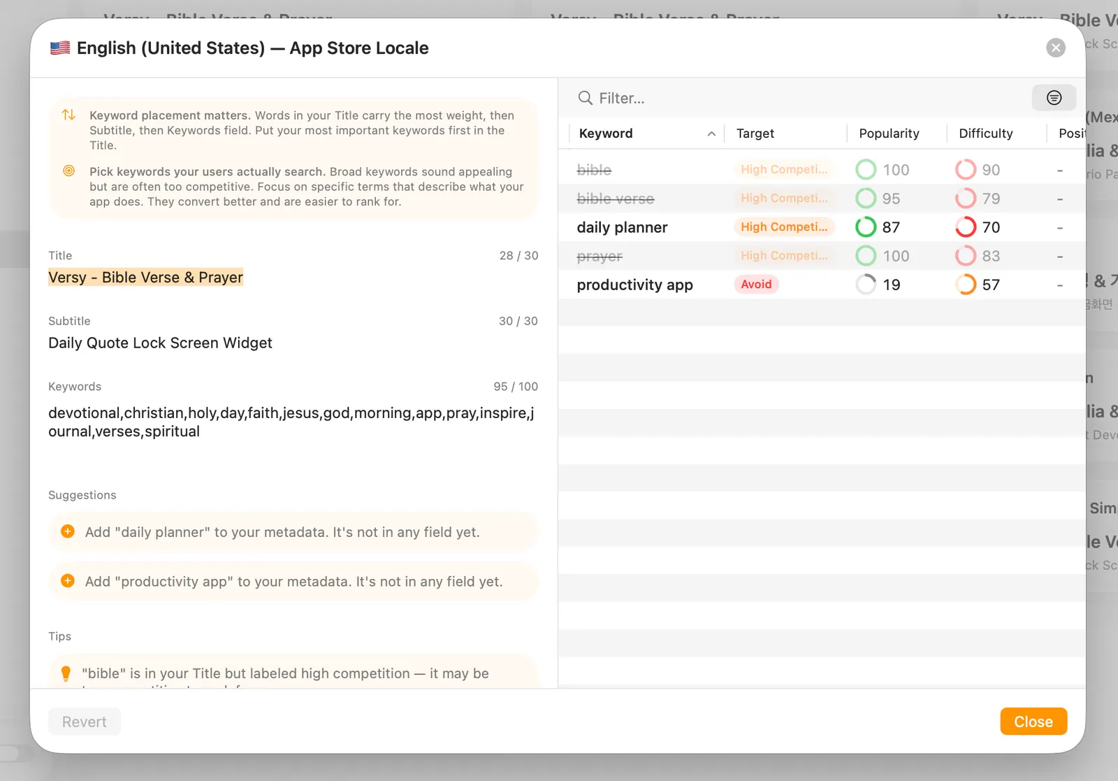Click the target keywords hint icon
1118x781 pixels.
point(68,171)
